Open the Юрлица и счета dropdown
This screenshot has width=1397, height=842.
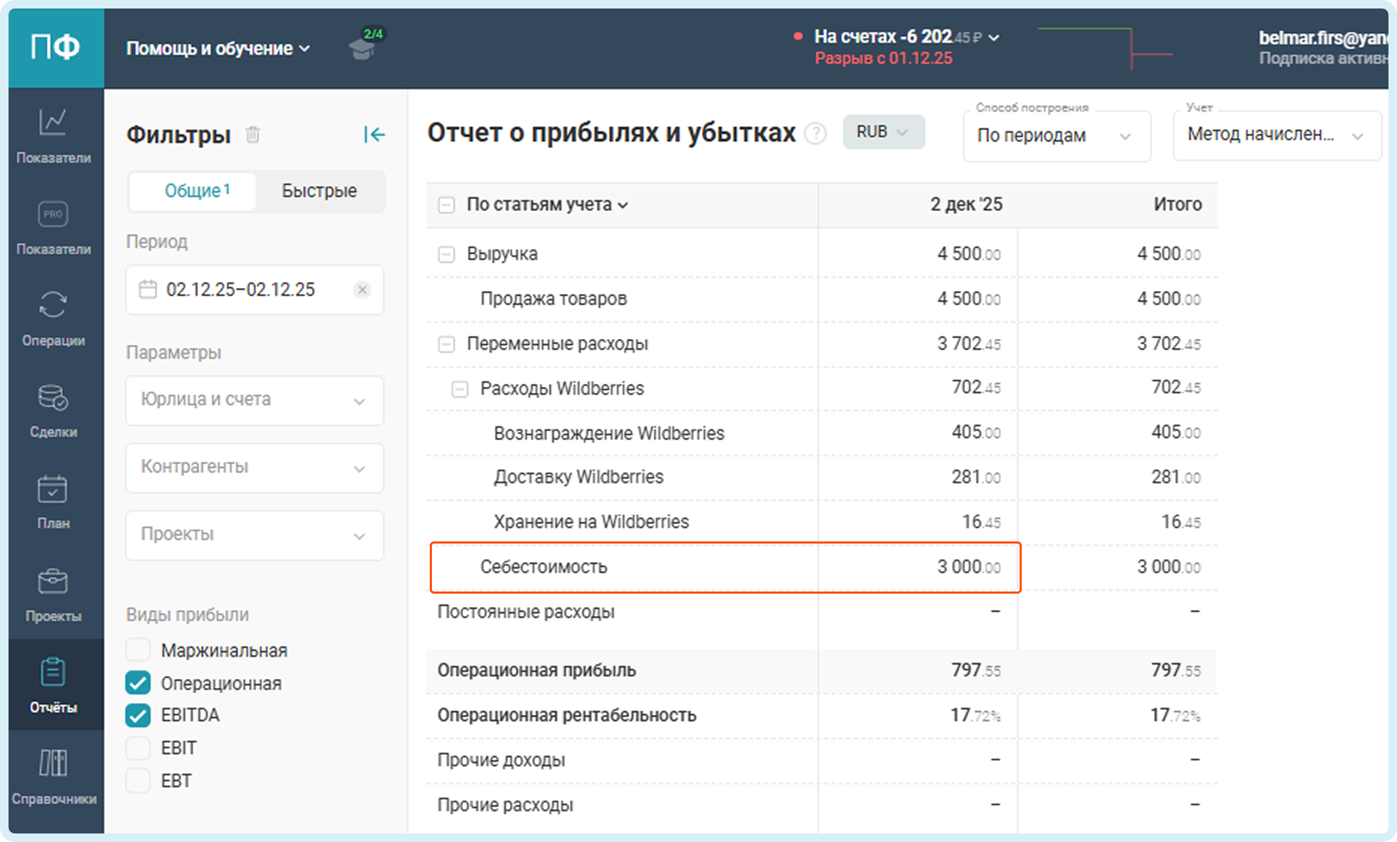(x=254, y=400)
